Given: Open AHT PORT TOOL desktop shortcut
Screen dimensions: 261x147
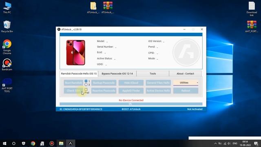Looking at the screenshot, I should pos(7,85).
